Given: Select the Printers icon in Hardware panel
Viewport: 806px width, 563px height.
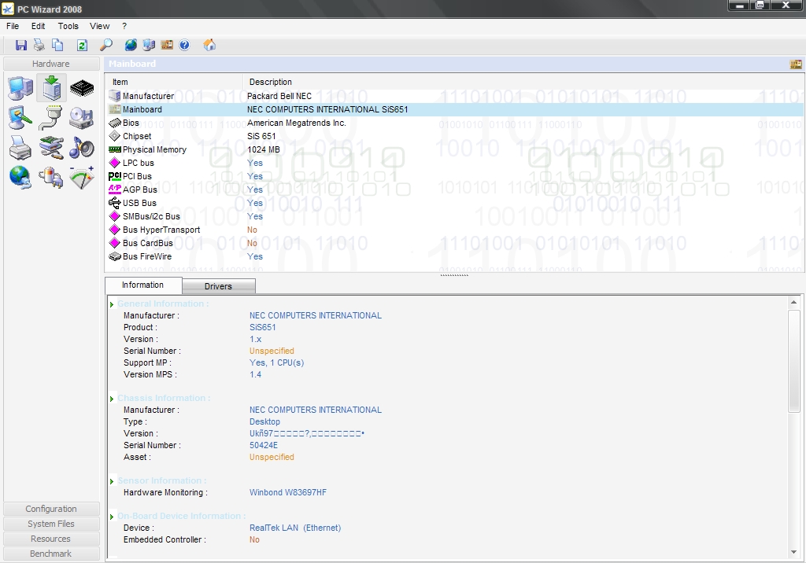Looking at the screenshot, I should (x=20, y=148).
